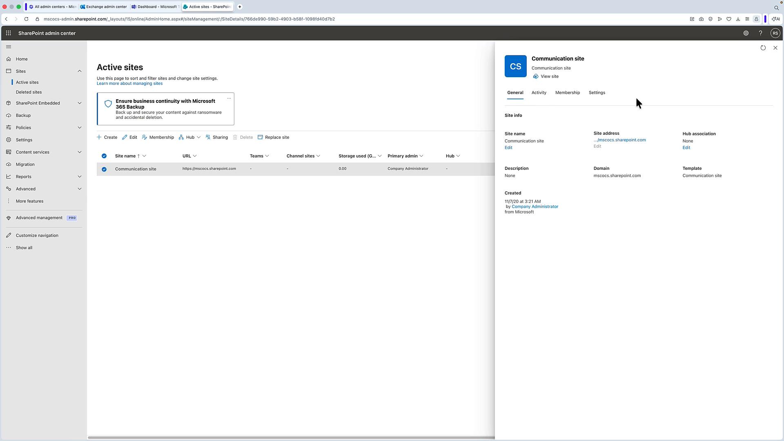Select the General tab
The image size is (784, 441).
click(x=515, y=93)
